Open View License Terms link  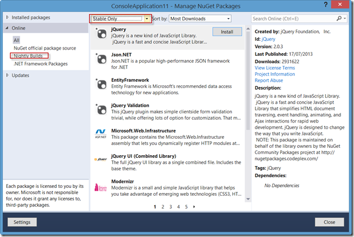275,68
